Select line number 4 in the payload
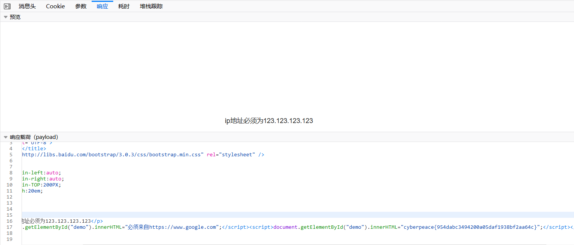This screenshot has height=245, width=574. pyautogui.click(x=11, y=148)
